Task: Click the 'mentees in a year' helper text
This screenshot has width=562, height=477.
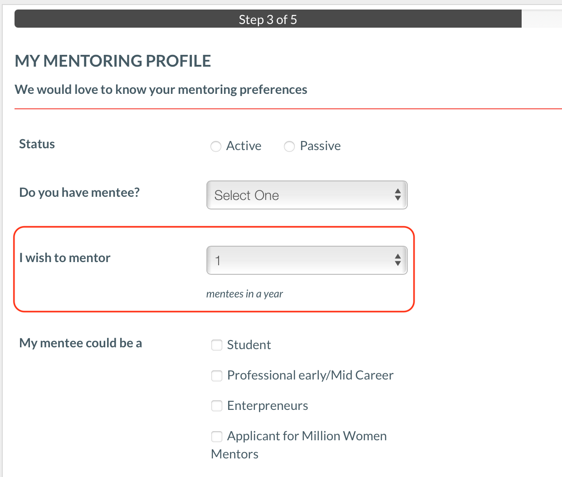Action: click(x=244, y=294)
